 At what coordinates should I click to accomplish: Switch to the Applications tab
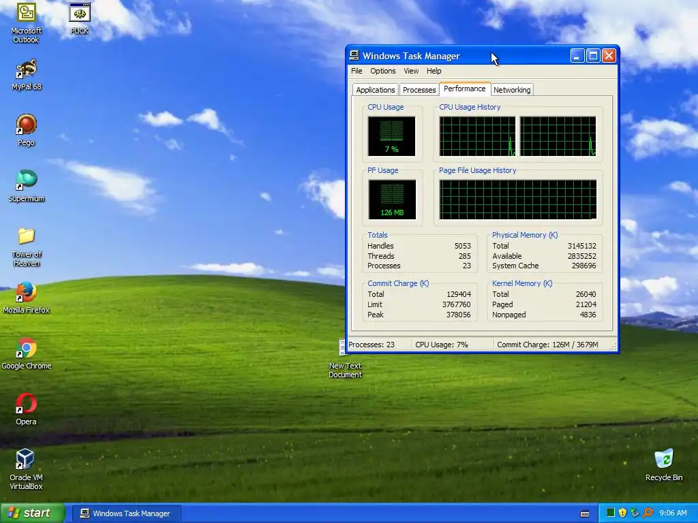point(376,90)
